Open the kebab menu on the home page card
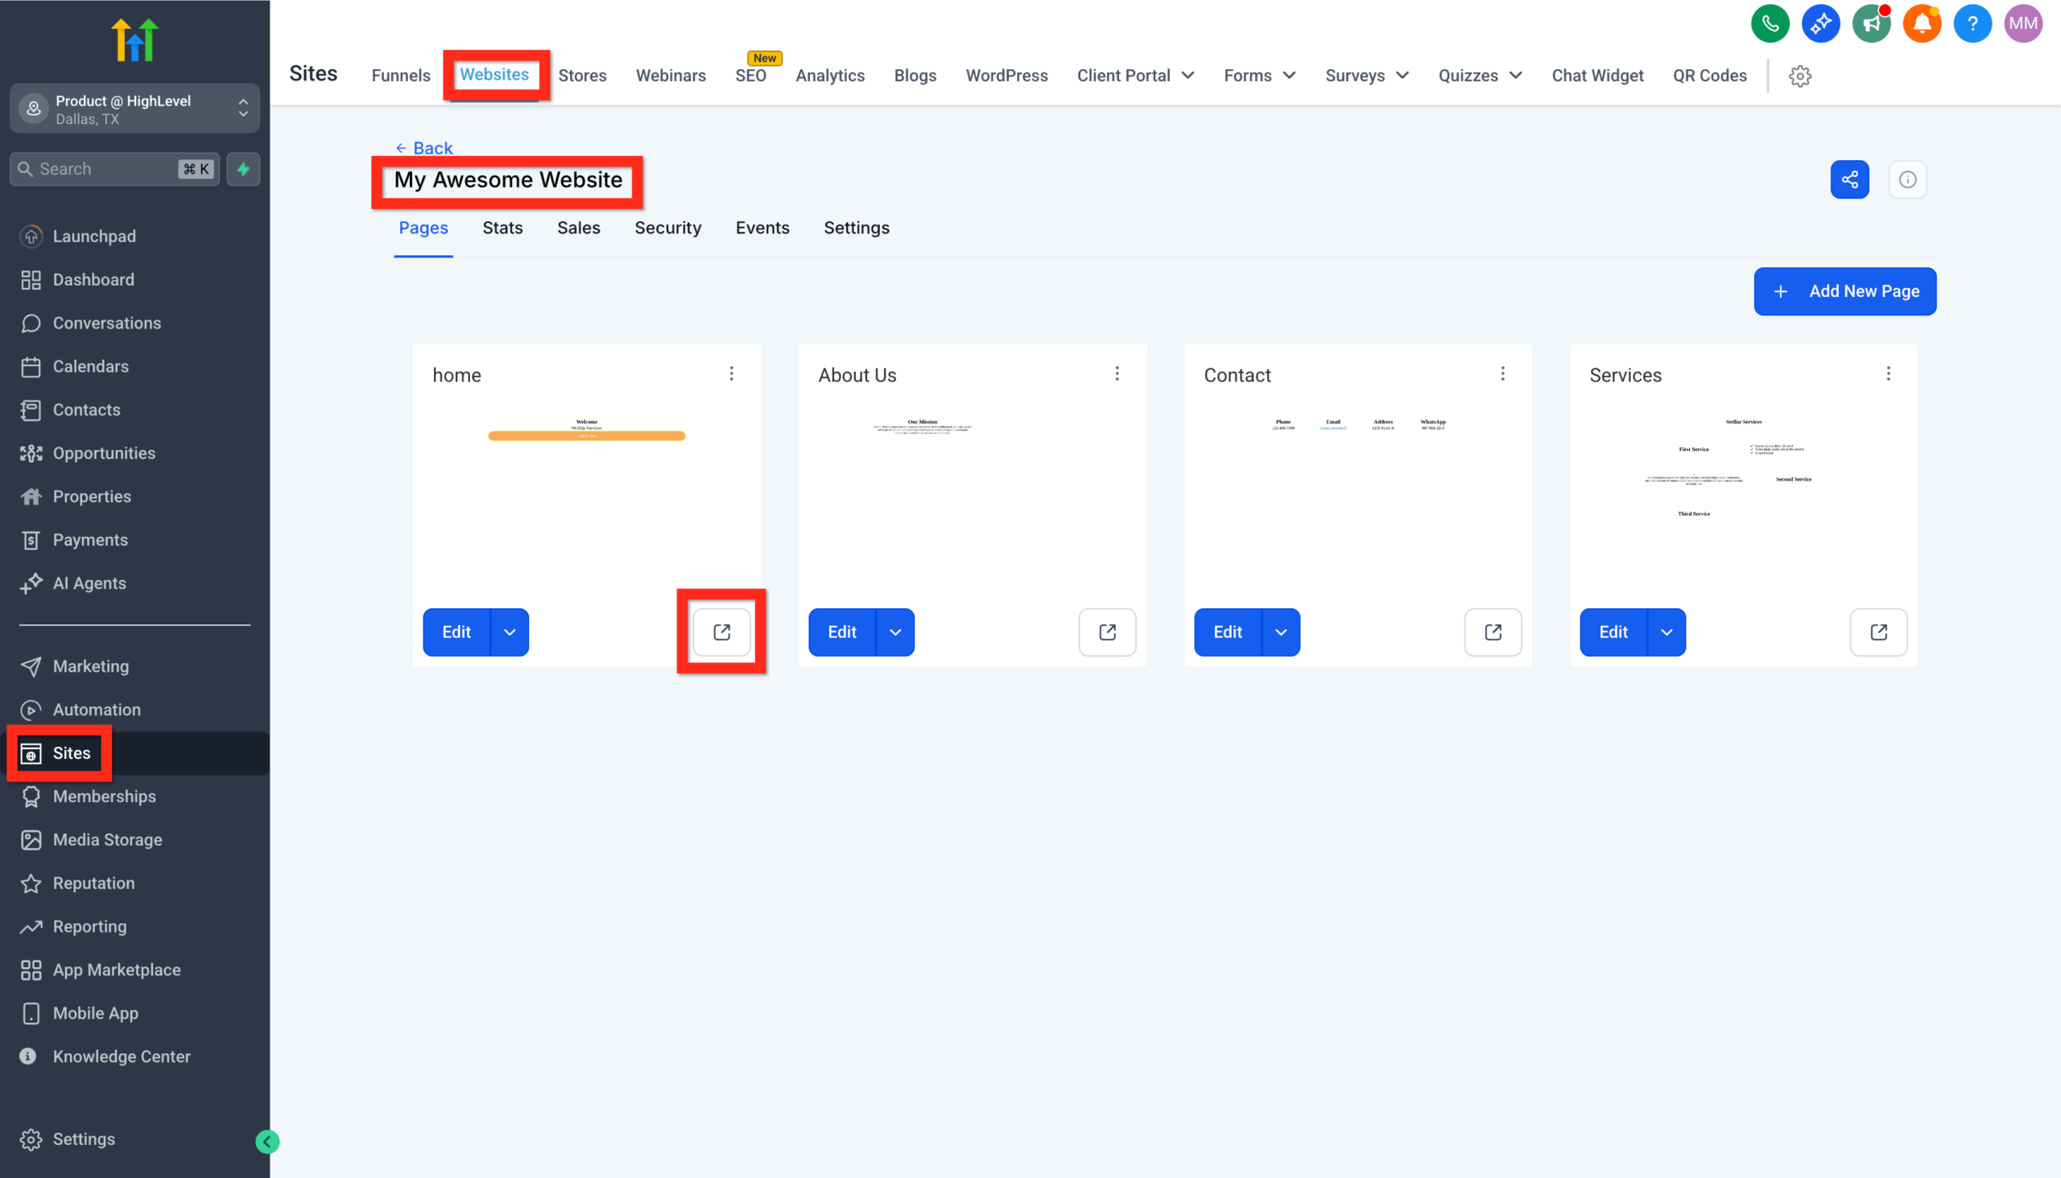2061x1178 pixels. 731,374
